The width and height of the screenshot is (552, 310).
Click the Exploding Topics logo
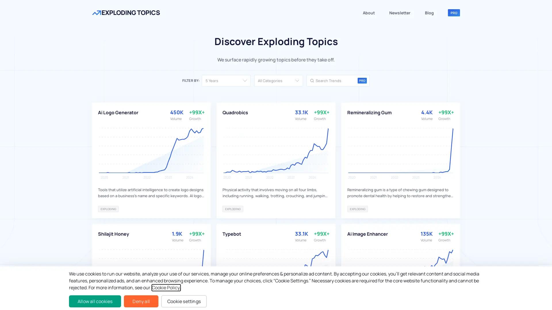(126, 13)
